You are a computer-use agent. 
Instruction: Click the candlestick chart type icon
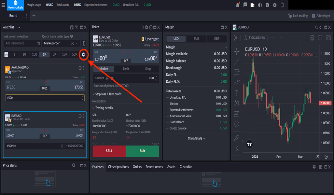235,38
